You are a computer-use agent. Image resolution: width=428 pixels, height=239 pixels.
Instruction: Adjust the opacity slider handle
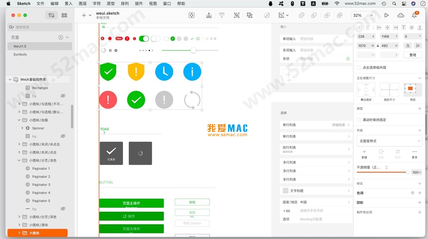pos(407,172)
